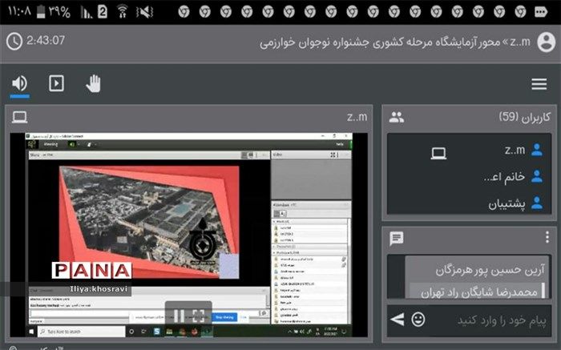Click the send message arrow
The image size is (561, 350).
[398, 320]
